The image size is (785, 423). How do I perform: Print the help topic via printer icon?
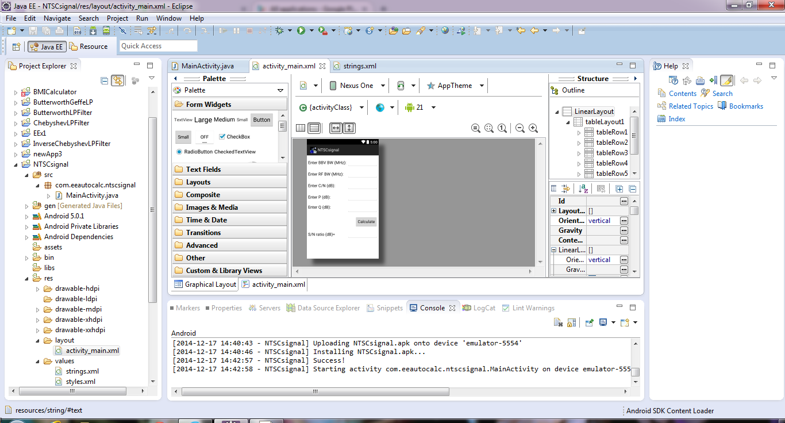pyautogui.click(x=700, y=81)
